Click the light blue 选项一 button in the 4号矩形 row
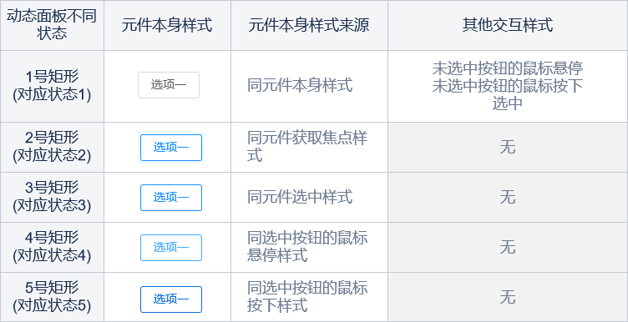The image size is (628, 322). (x=171, y=248)
